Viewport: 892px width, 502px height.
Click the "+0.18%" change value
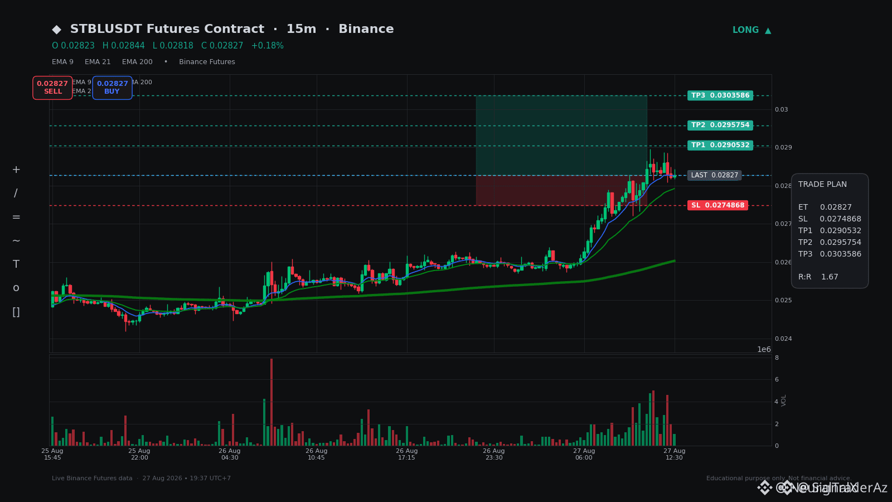[268, 46]
